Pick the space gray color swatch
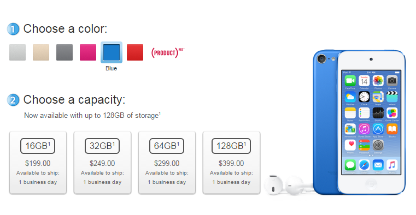Image resolution: width=416 pixels, height=215 pixels. (x=65, y=52)
